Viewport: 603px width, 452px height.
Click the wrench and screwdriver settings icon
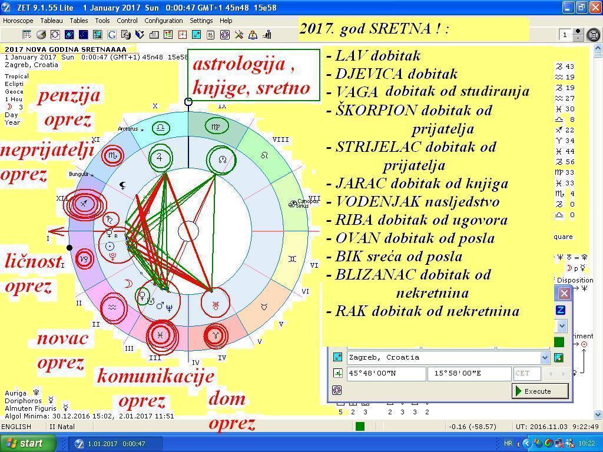[239, 35]
